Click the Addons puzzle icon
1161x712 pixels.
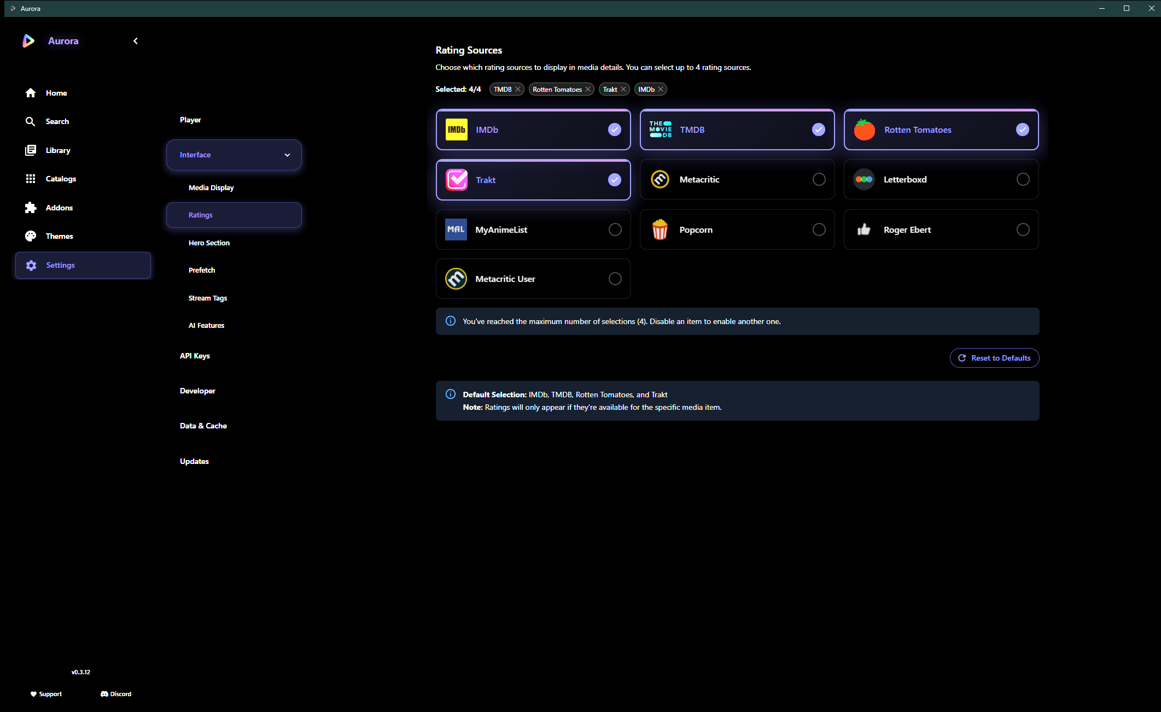click(x=31, y=208)
